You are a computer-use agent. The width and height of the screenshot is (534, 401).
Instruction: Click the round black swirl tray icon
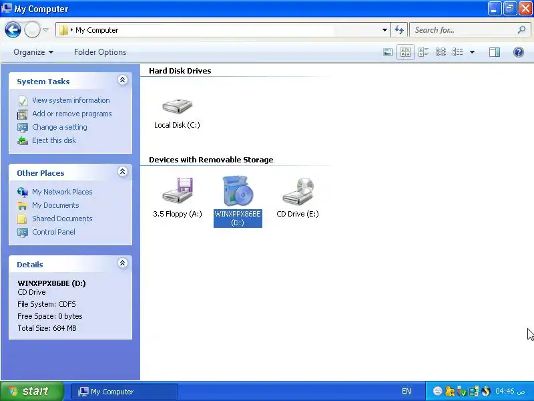[x=486, y=391]
